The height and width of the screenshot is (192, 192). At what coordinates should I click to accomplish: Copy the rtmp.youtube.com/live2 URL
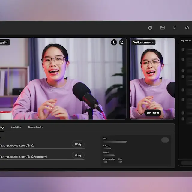coord(78,144)
